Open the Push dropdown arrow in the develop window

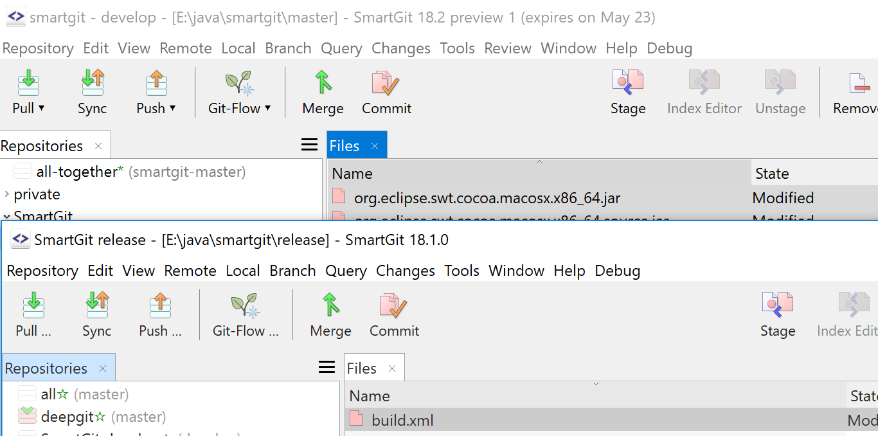coord(172,108)
